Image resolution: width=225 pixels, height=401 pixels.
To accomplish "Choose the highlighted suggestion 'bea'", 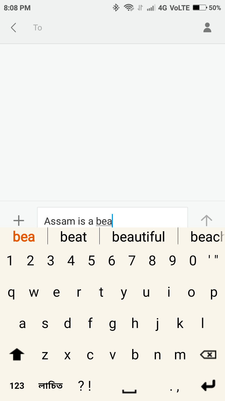I will 24,237.
